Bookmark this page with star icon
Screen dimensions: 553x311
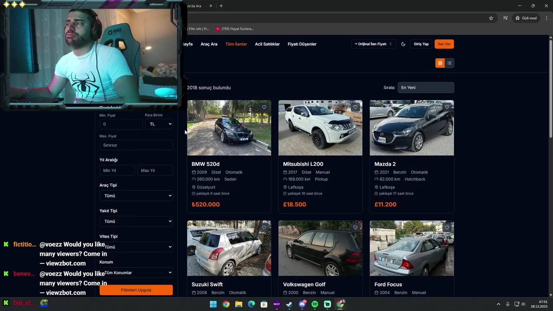tap(491, 18)
